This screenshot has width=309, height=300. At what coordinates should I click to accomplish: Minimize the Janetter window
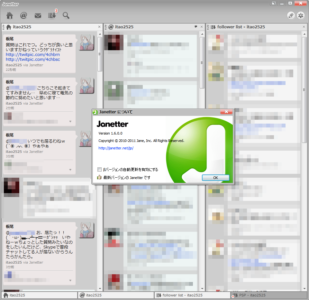coord(282,3)
